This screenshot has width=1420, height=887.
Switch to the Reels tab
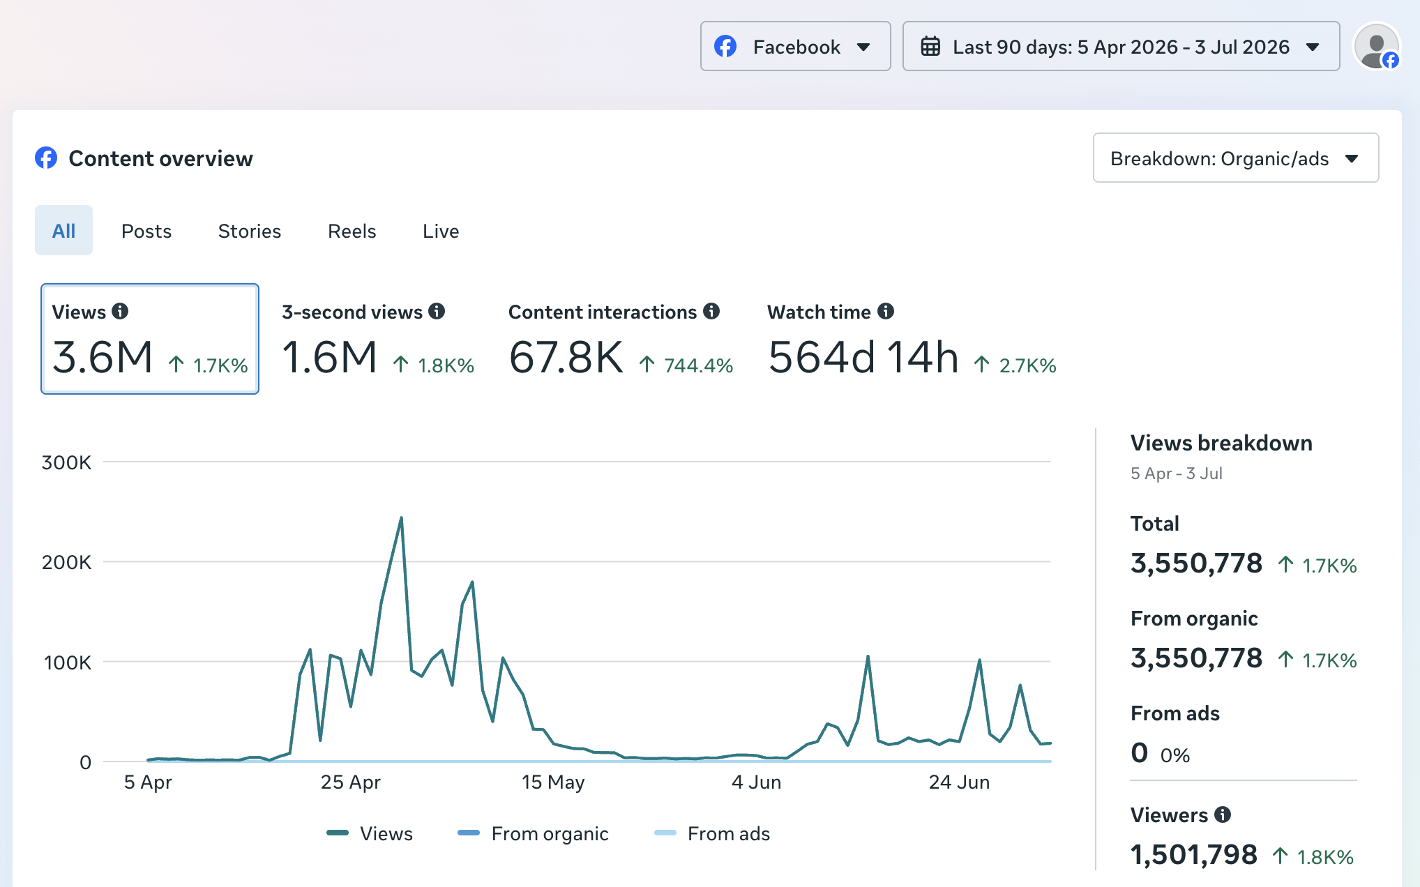[x=352, y=231]
